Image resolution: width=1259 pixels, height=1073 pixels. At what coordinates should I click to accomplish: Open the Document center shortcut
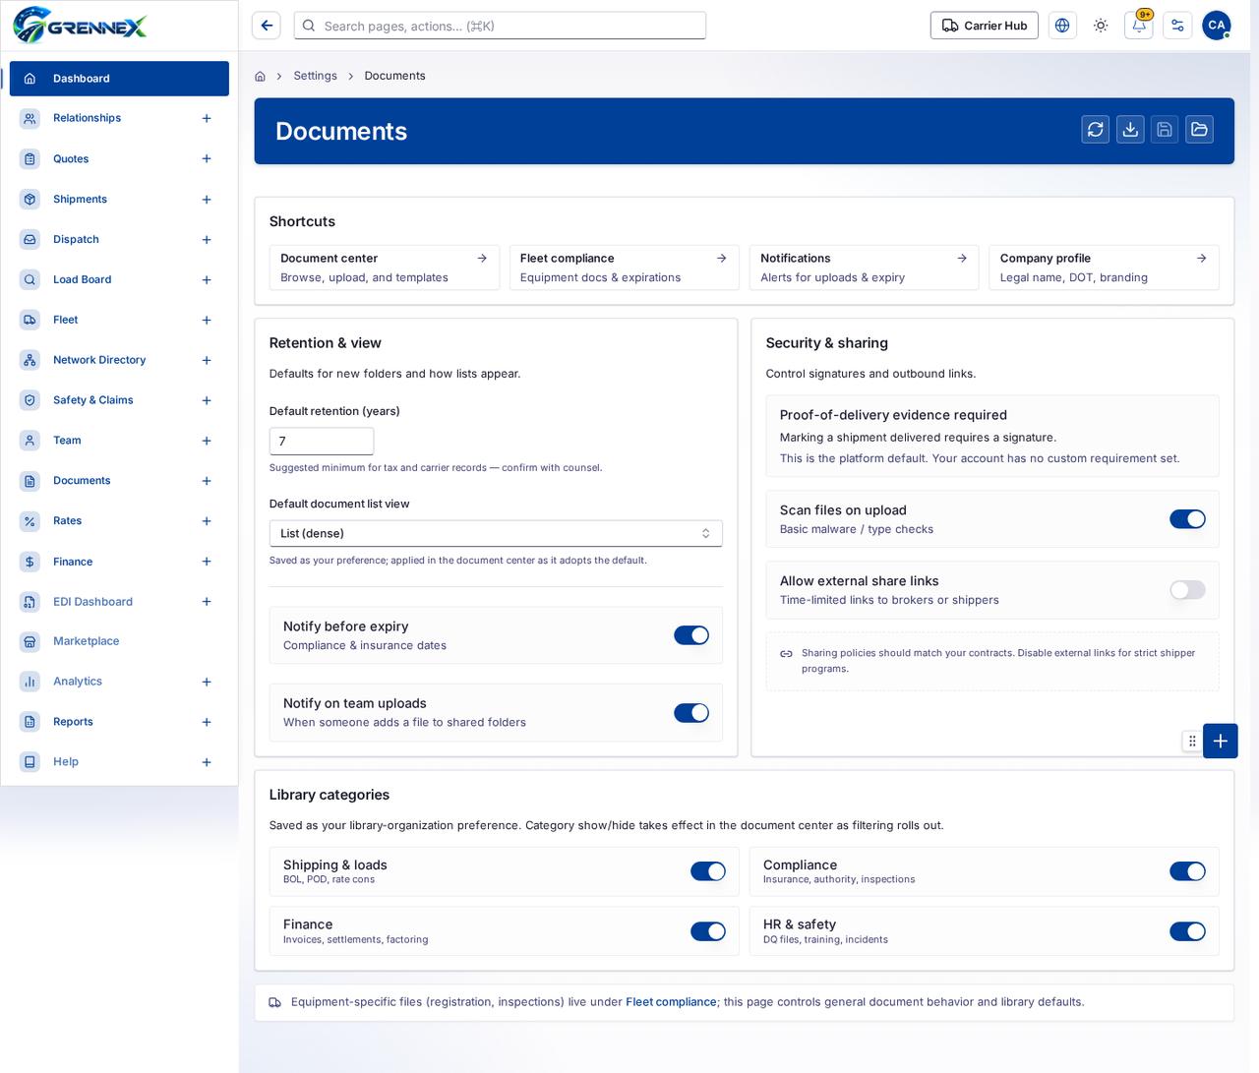point(385,268)
